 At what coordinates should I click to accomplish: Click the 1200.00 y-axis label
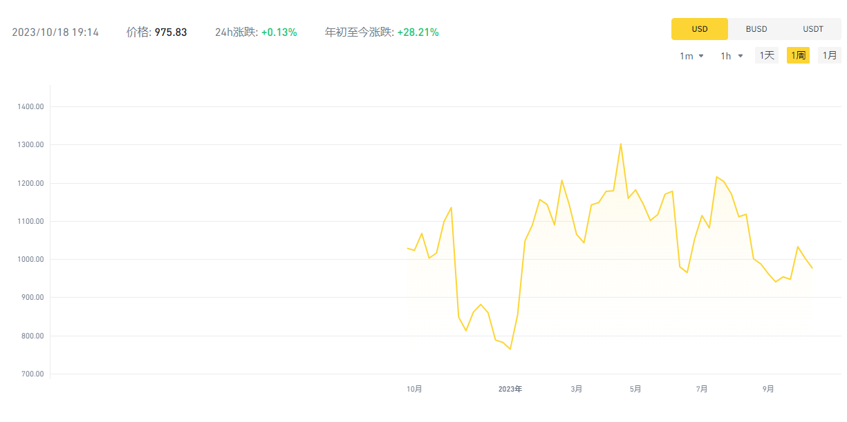[x=31, y=183]
